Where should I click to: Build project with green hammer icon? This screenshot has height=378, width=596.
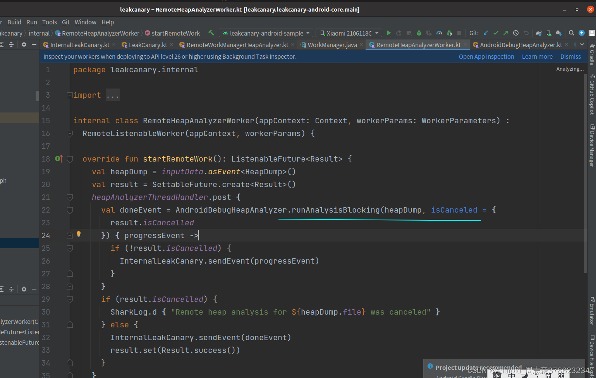[x=211, y=33]
